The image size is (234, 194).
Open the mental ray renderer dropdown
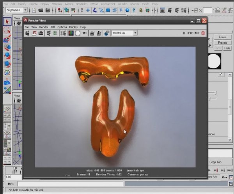[x=124, y=33]
